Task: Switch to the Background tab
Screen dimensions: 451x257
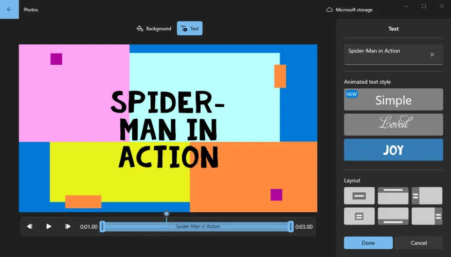Action: (x=154, y=29)
